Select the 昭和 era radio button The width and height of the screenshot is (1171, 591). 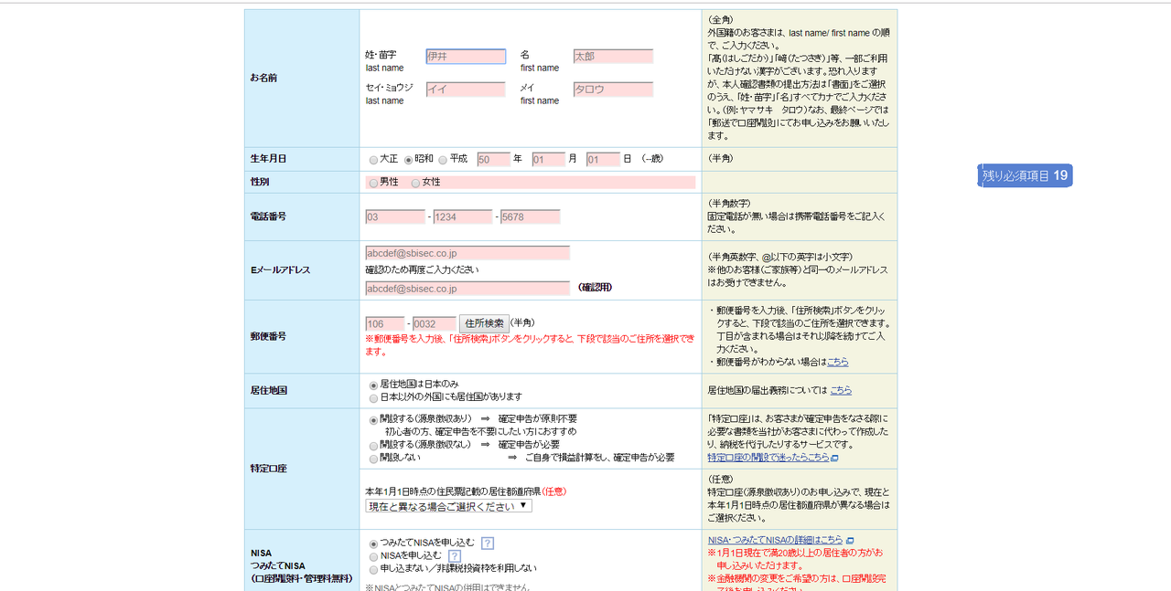(x=409, y=159)
